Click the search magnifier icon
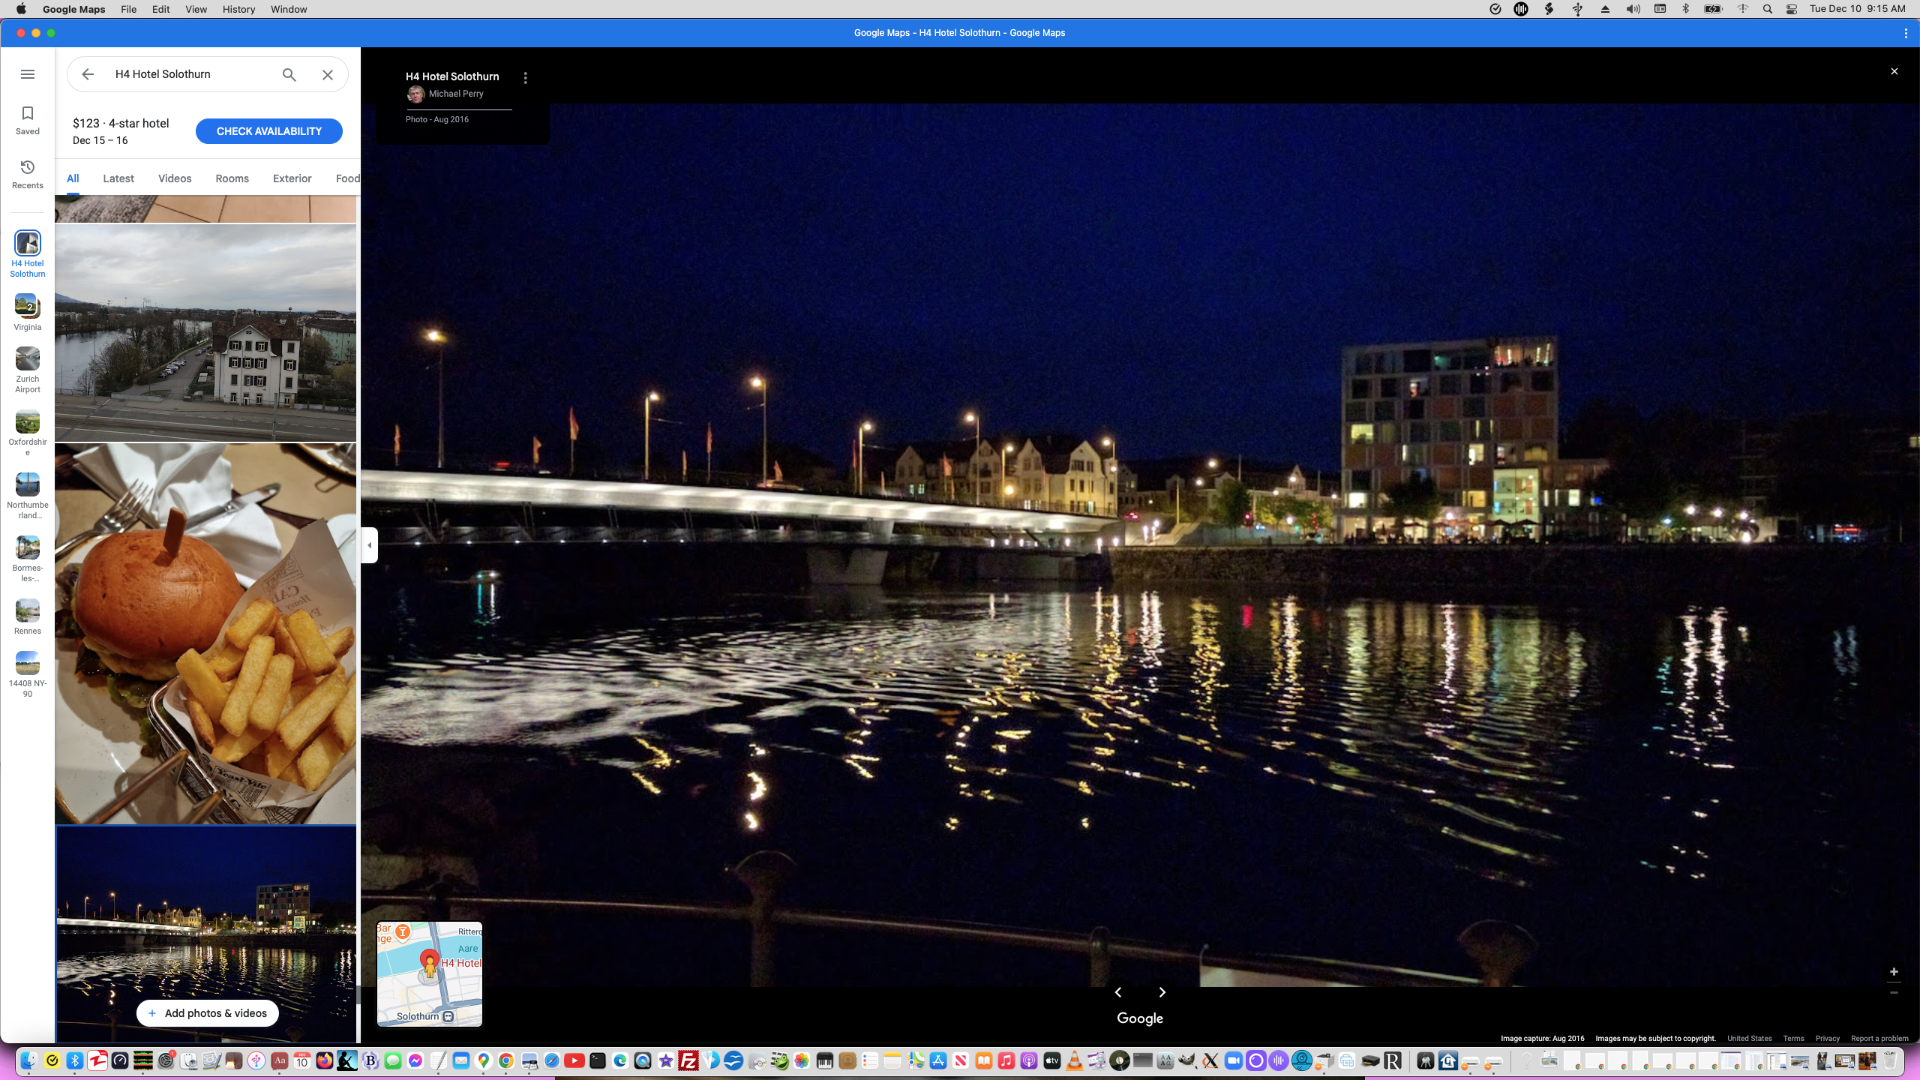 click(289, 74)
